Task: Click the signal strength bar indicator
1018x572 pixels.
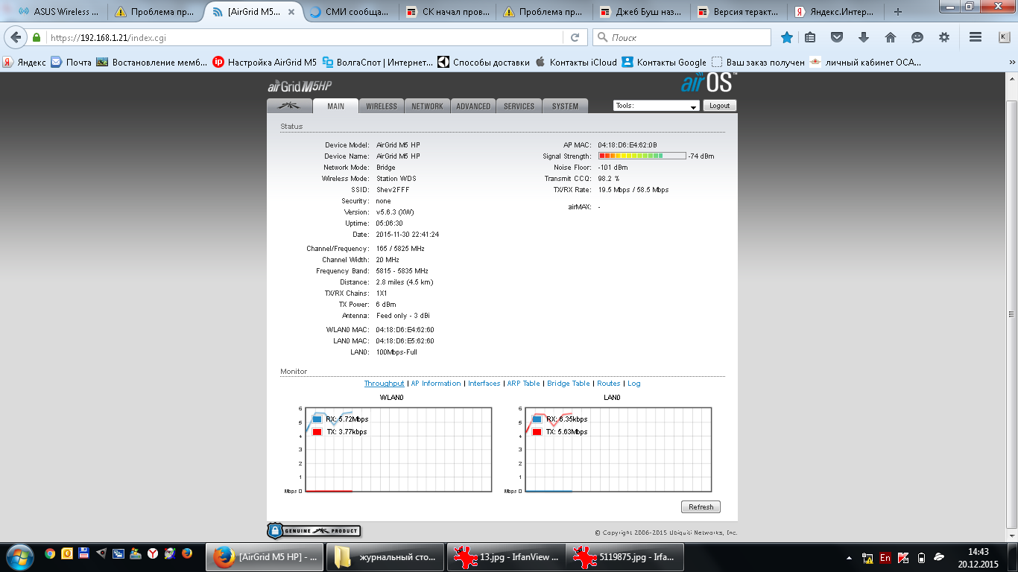Action: tap(642, 156)
